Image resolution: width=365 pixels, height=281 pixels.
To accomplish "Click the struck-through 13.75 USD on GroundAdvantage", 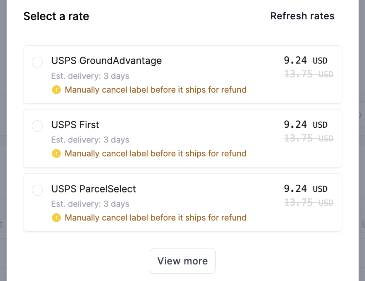I will [309, 74].
